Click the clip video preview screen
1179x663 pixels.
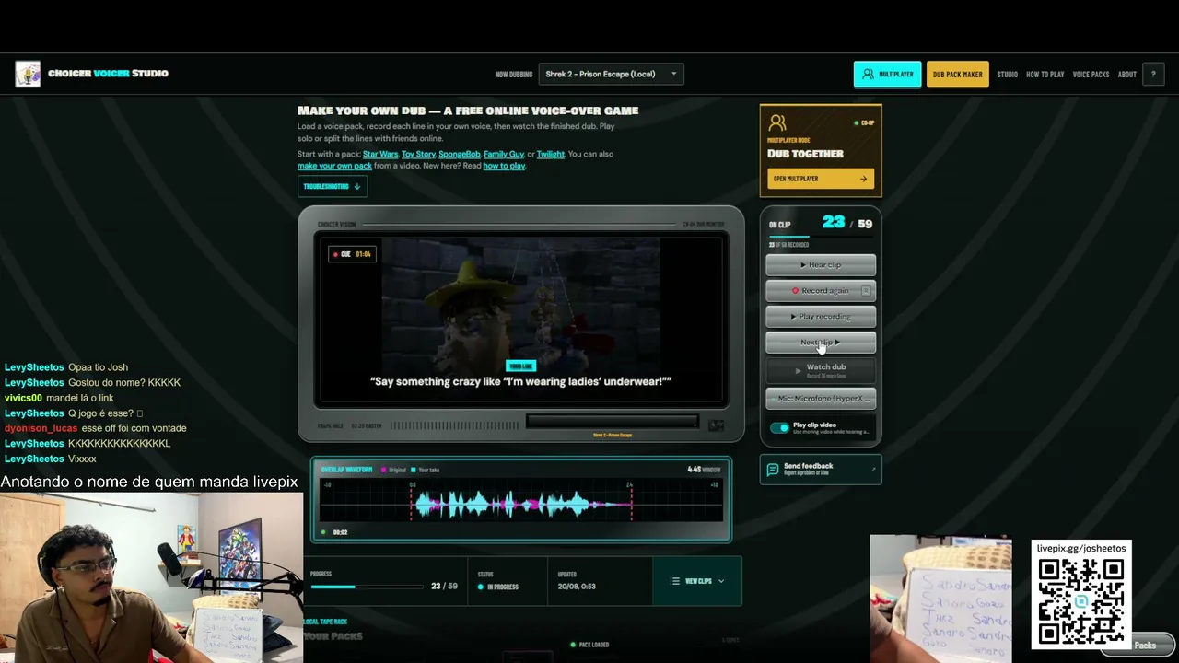[x=521, y=320]
